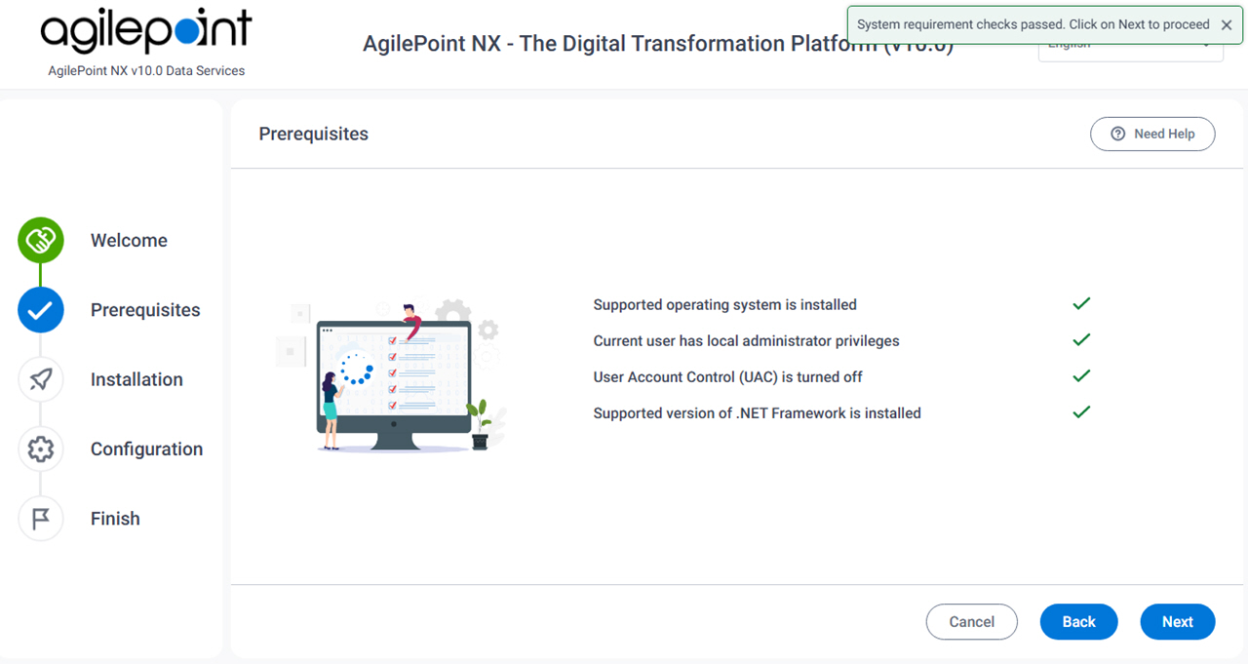Click the computer monitor illustration
1248x664 pixels.
[x=394, y=385]
